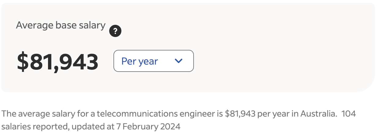Click the 'Average base salary' heading

coord(61,25)
